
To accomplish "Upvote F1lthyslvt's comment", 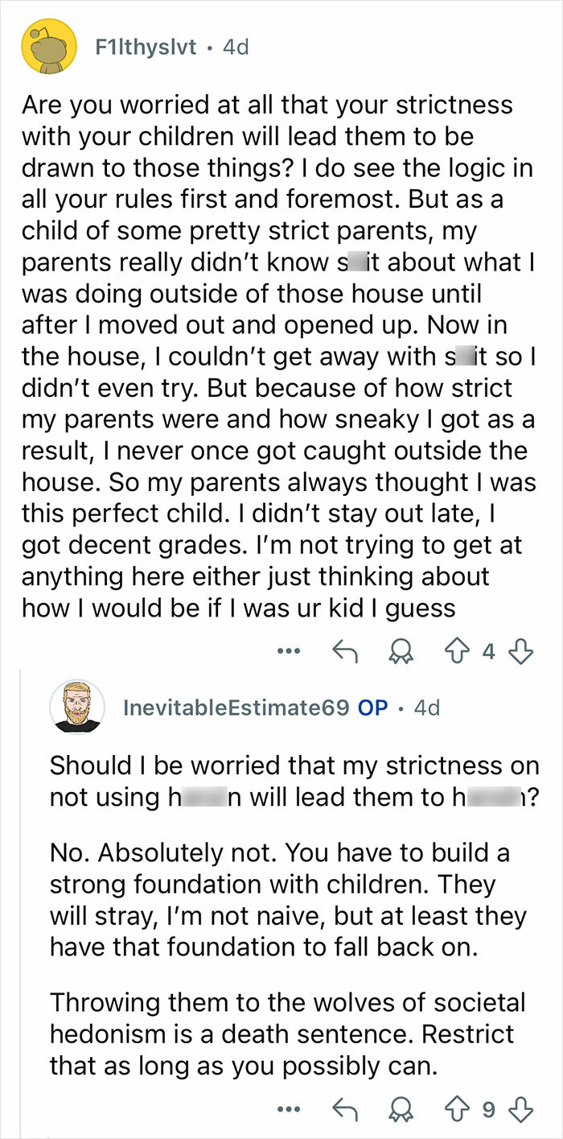I will 459,650.
